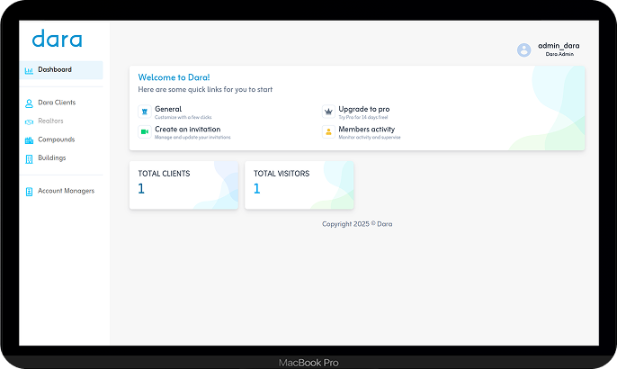The width and height of the screenshot is (617, 369).
Task: Click the Total Clients card
Action: coord(183,185)
